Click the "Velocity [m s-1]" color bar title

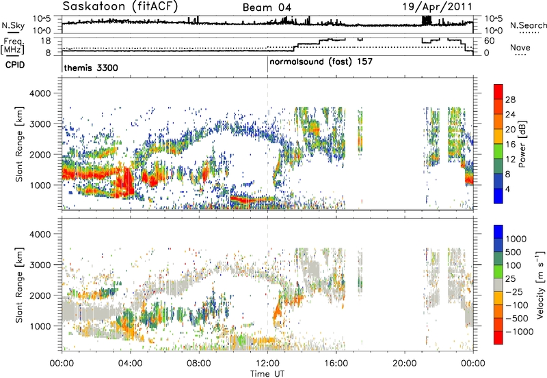tap(540, 285)
